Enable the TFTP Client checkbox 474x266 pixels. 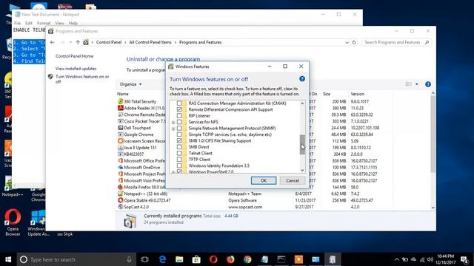coord(179,160)
